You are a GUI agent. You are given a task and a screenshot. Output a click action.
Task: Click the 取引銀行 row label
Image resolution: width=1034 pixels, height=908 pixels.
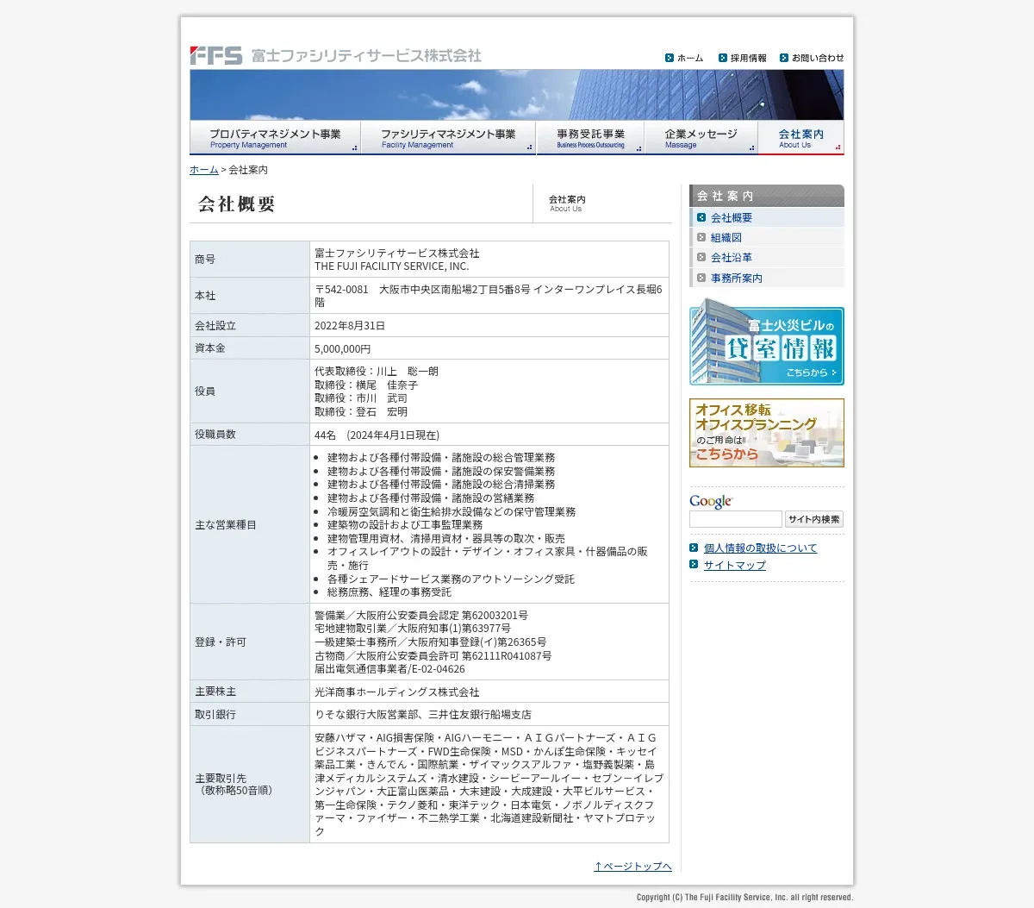click(215, 715)
